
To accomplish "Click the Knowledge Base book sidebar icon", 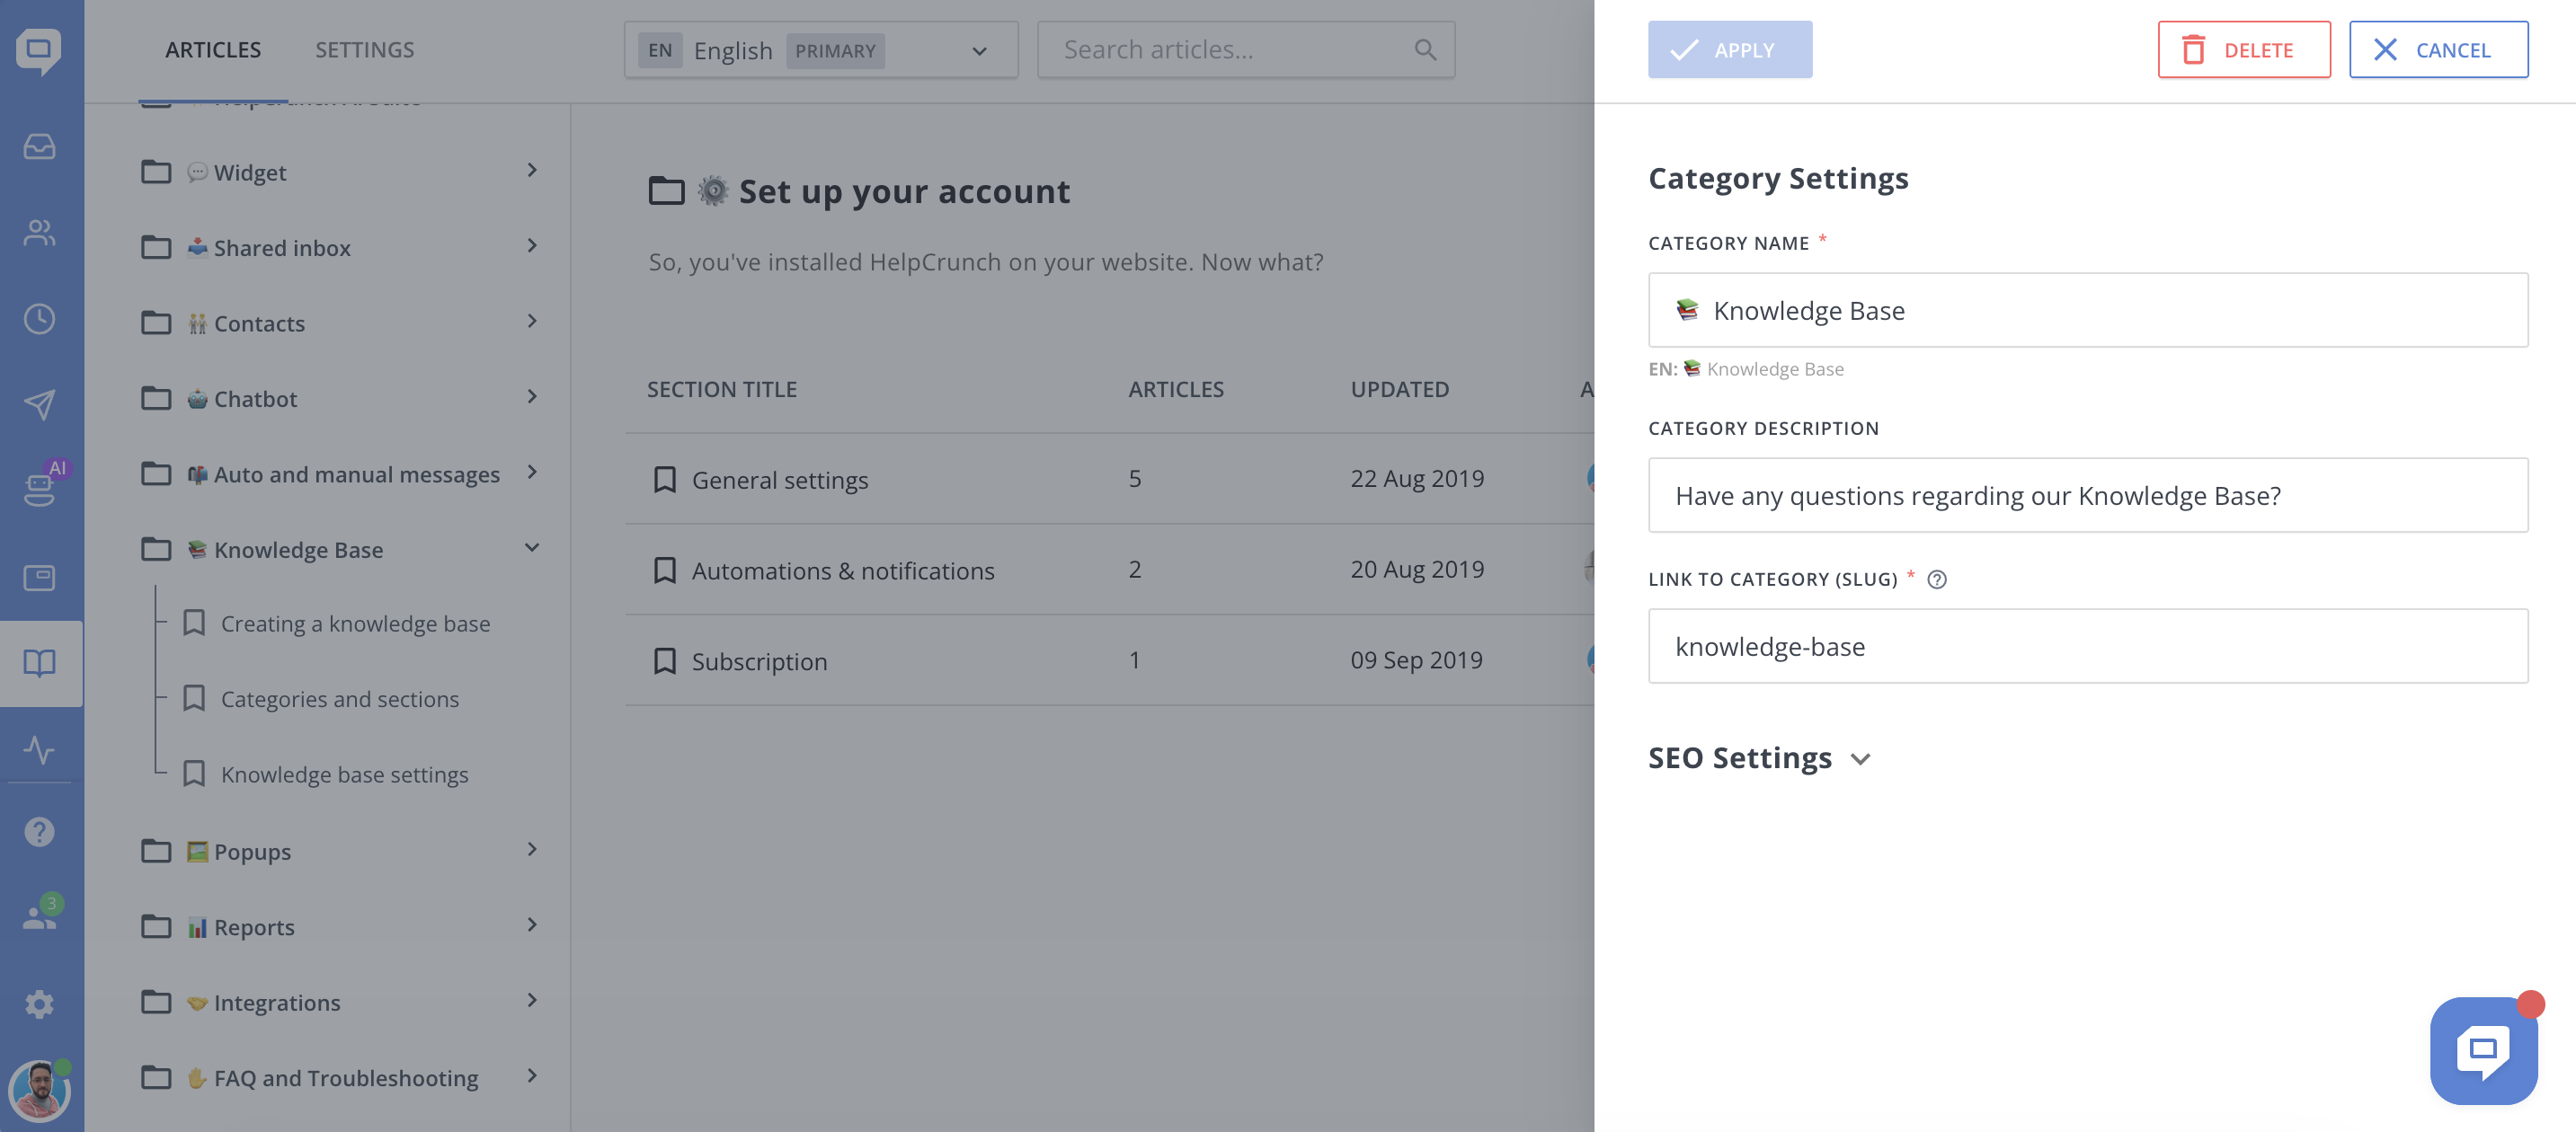I will tap(40, 663).
